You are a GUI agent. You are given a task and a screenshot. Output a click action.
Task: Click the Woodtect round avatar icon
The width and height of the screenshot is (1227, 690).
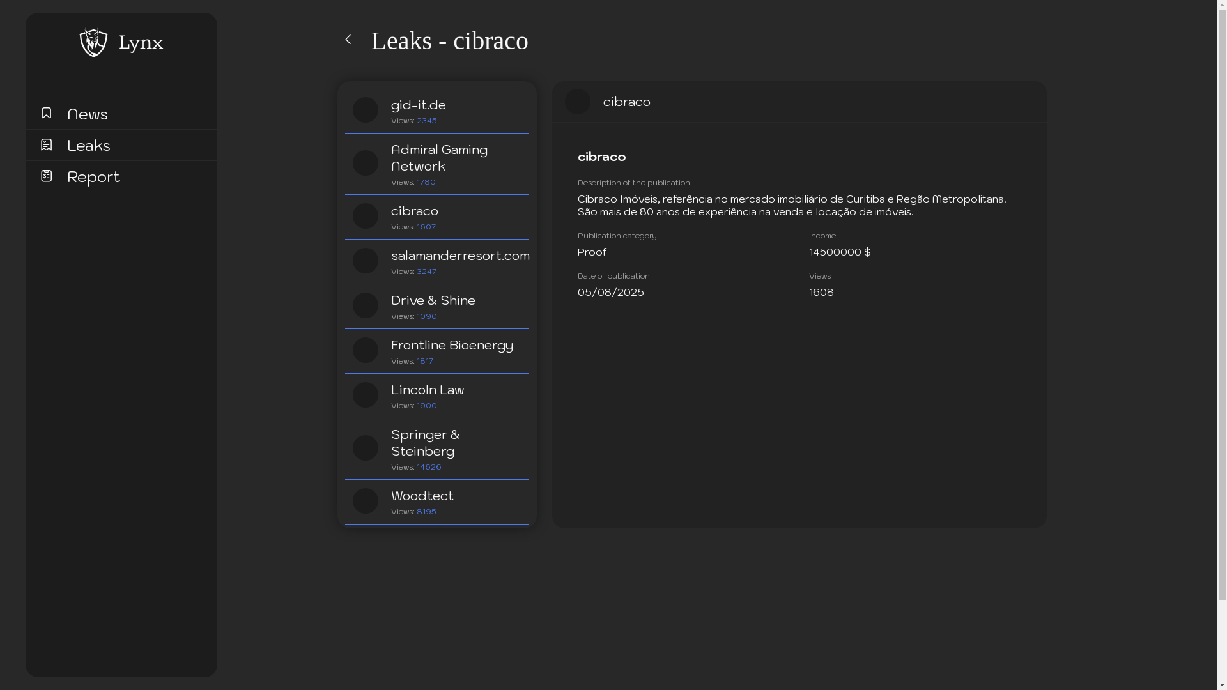[366, 501]
